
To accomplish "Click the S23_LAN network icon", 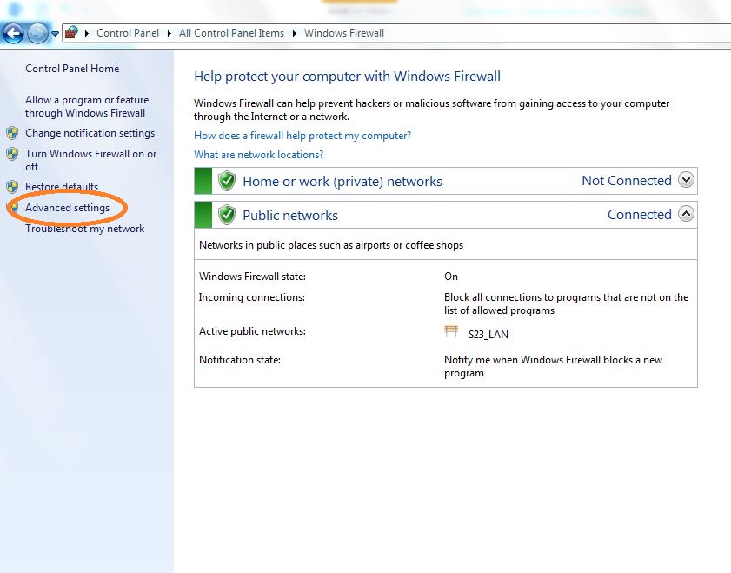I will pyautogui.click(x=451, y=331).
